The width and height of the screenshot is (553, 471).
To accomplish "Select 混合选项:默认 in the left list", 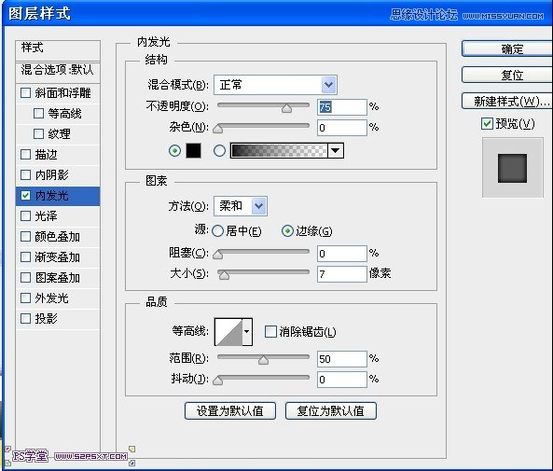I will tap(58, 72).
